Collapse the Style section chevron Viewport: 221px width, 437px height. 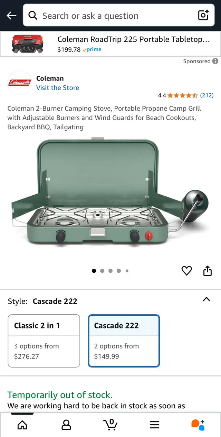[206, 299]
